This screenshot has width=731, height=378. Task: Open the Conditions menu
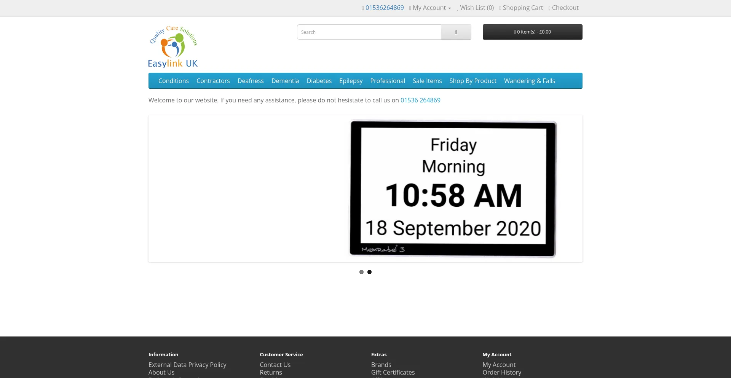174,81
